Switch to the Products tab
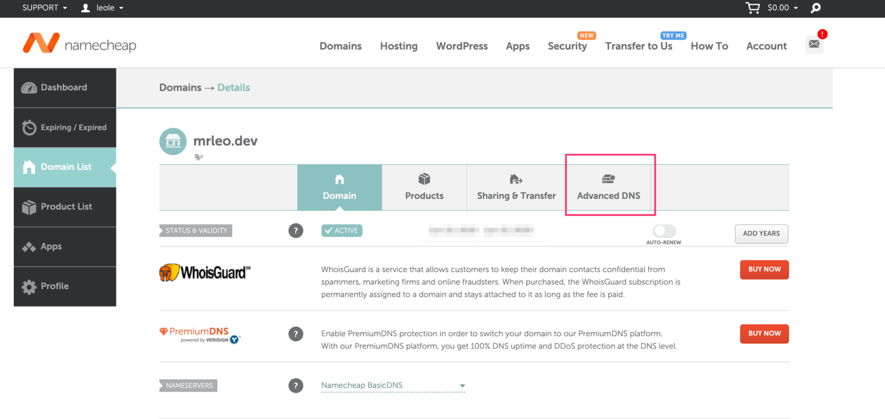885x419 pixels. point(424,187)
